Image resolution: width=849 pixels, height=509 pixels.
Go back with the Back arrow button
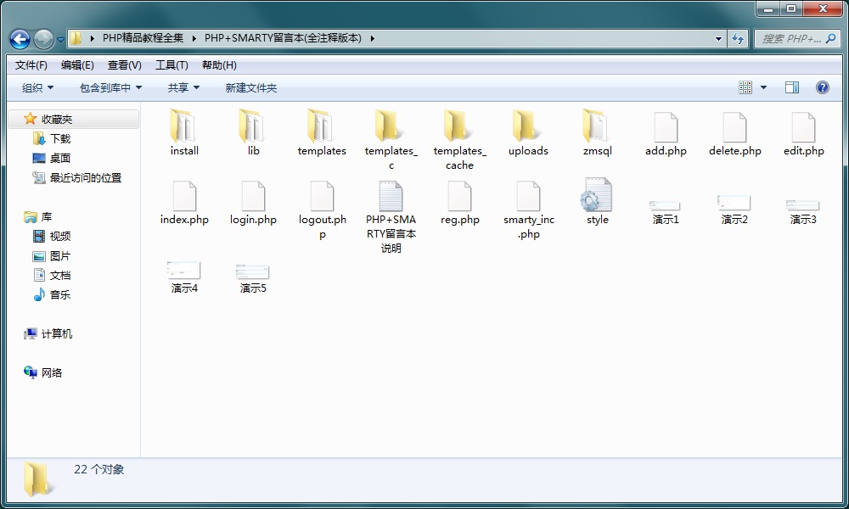tap(20, 39)
